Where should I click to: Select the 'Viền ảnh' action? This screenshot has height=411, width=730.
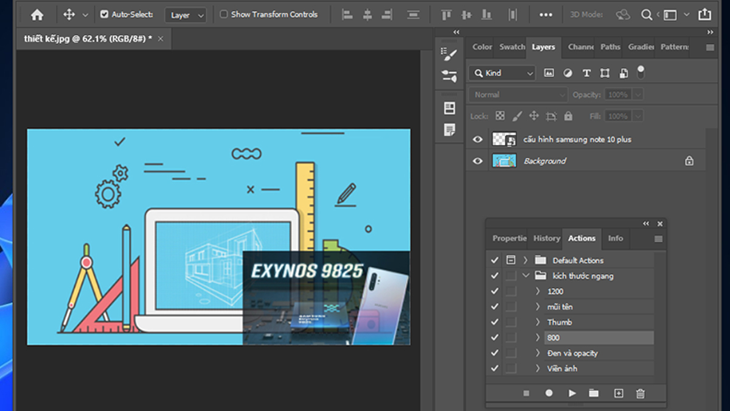tap(562, 368)
